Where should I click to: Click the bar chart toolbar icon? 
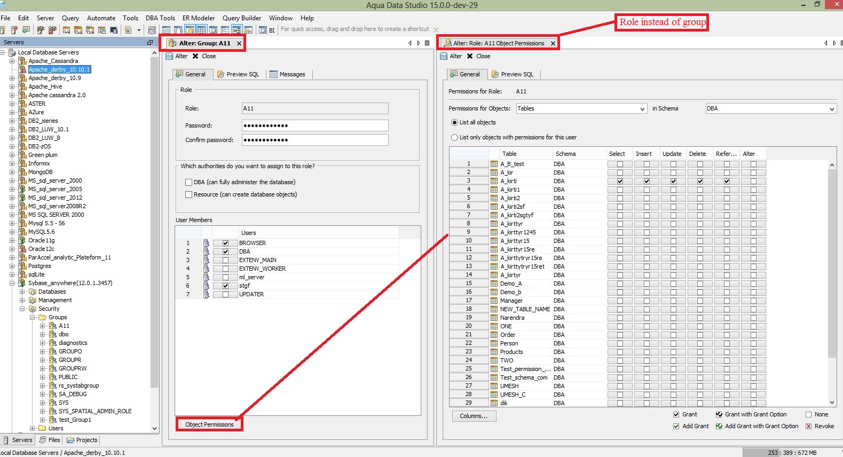248,30
